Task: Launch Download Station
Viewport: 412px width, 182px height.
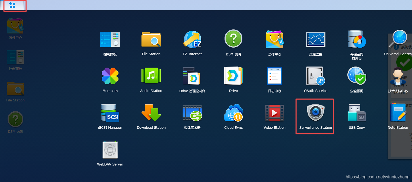Action: [x=151, y=113]
